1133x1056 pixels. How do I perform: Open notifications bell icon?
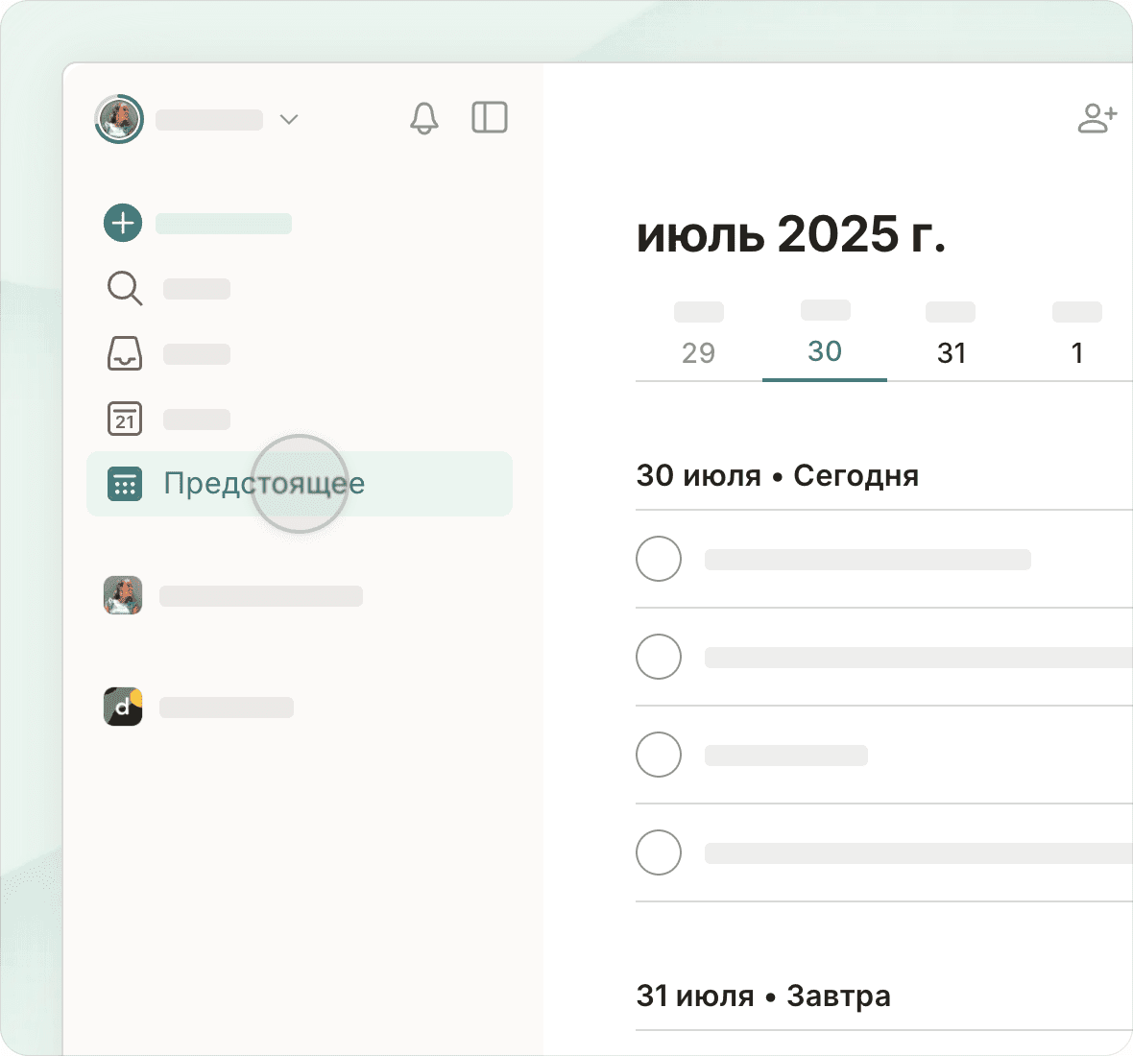click(423, 118)
